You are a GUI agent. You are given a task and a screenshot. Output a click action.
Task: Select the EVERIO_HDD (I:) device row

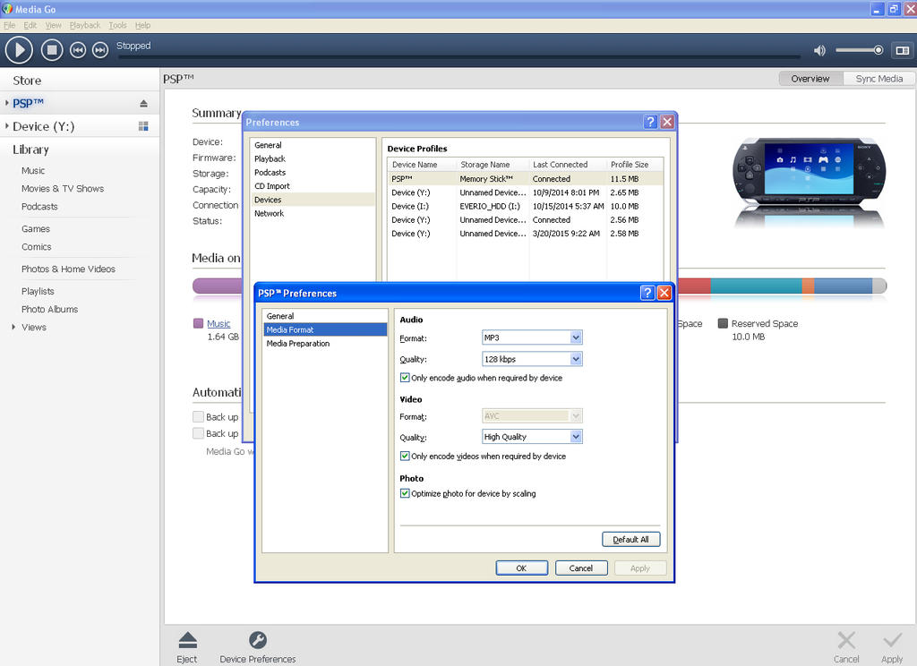coord(525,207)
